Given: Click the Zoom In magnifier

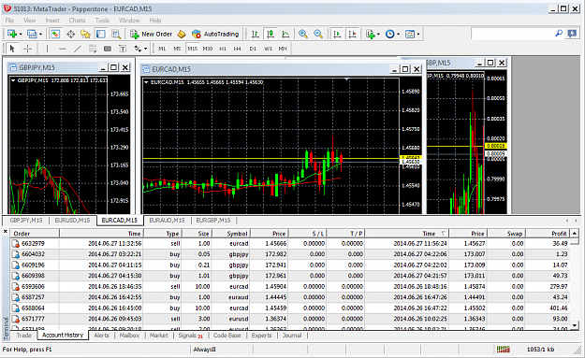Looking at the screenshot, I should (303, 34).
